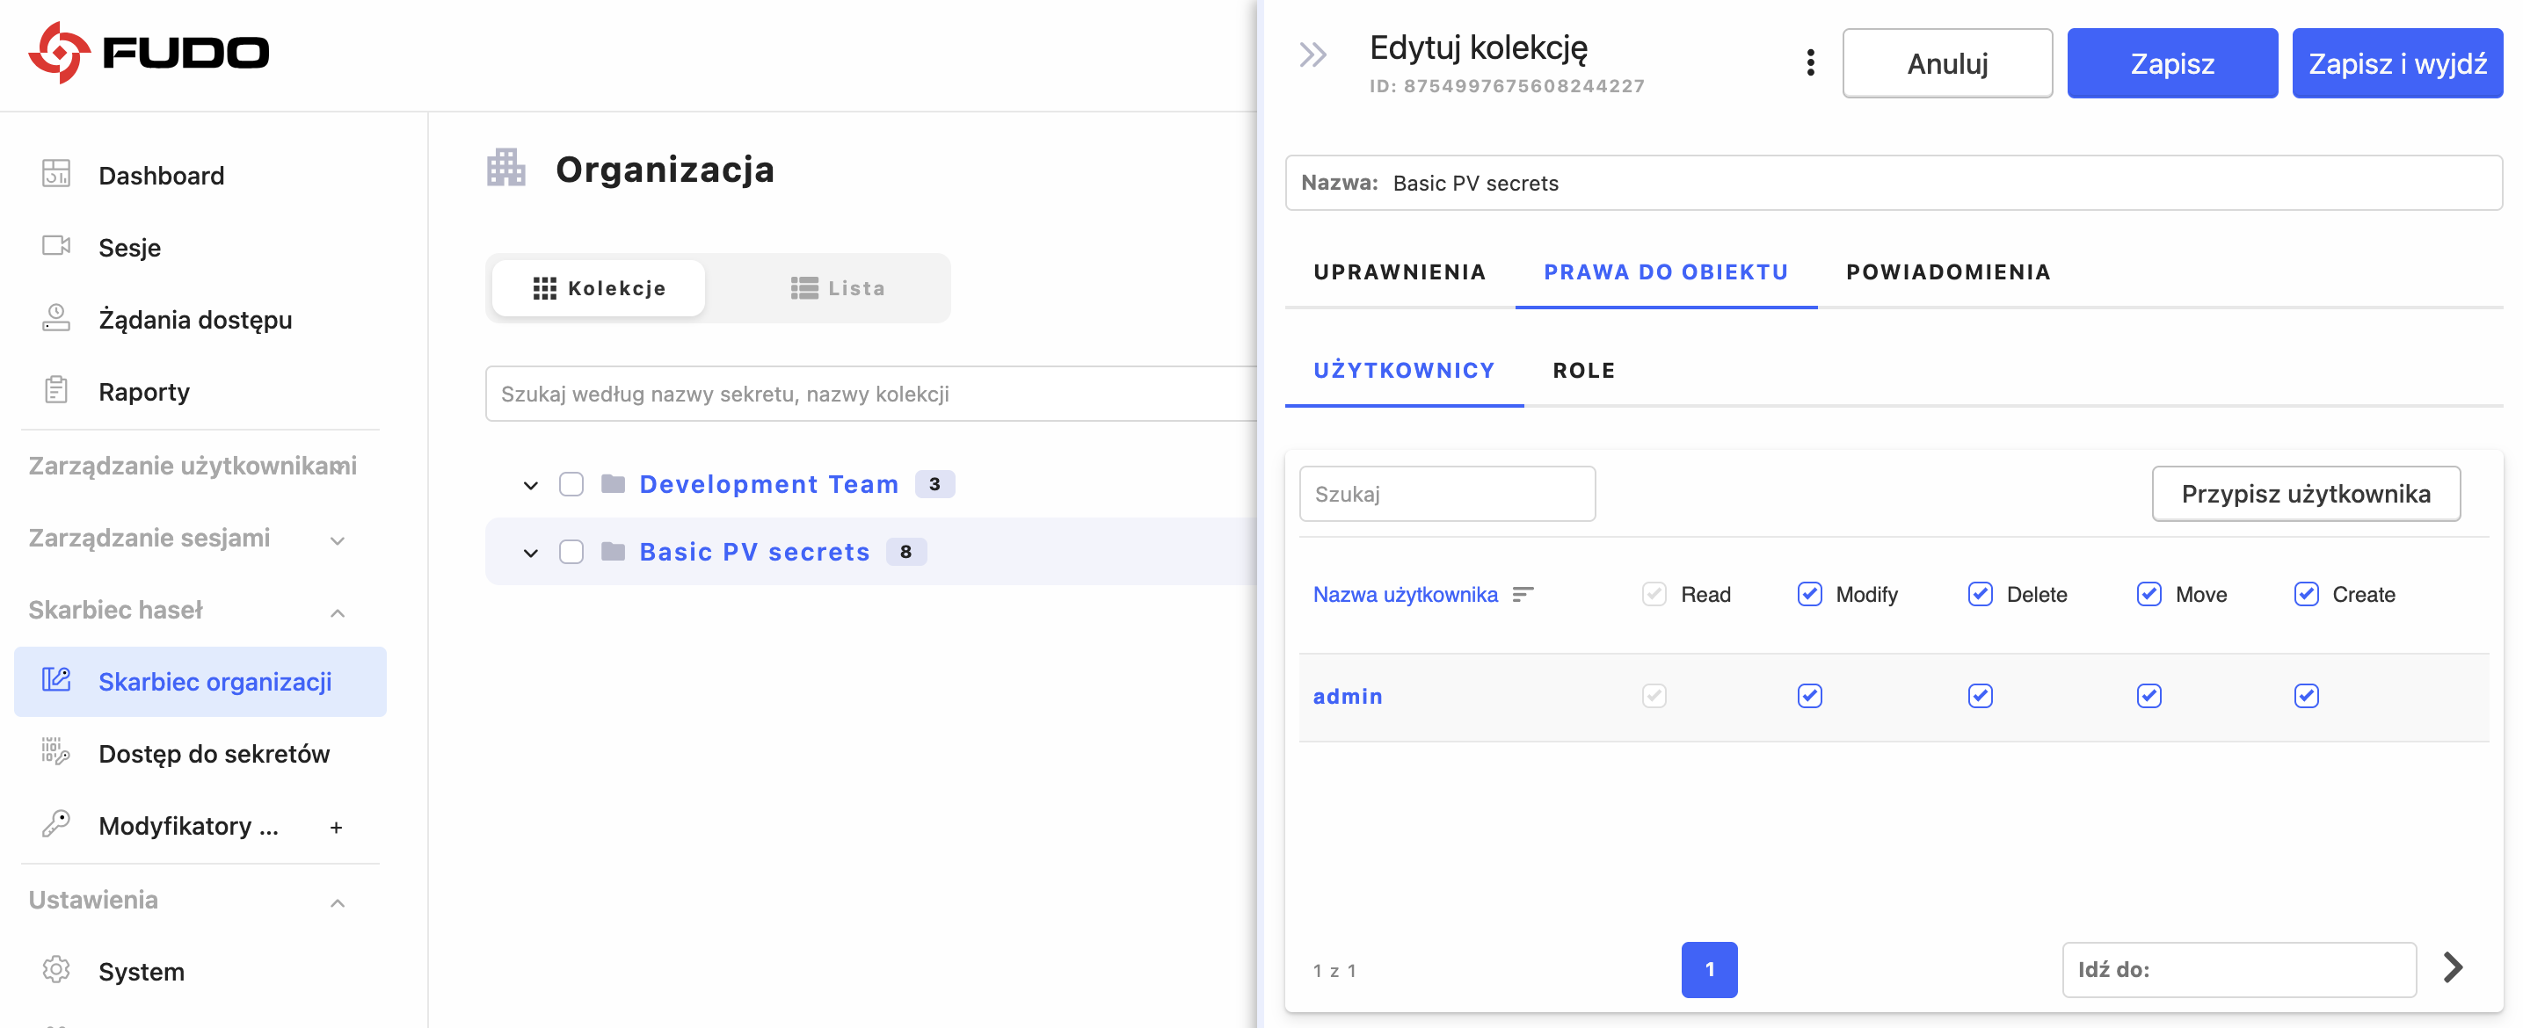The image size is (2523, 1028).
Task: Click the Idź do page field
Action: click(x=2252, y=969)
